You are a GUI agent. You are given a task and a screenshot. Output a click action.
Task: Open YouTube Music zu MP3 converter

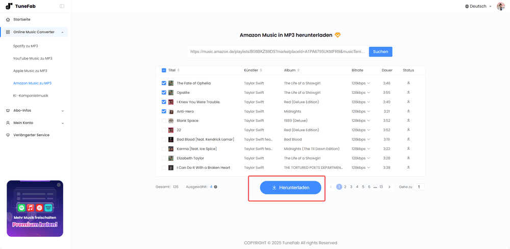coord(33,58)
